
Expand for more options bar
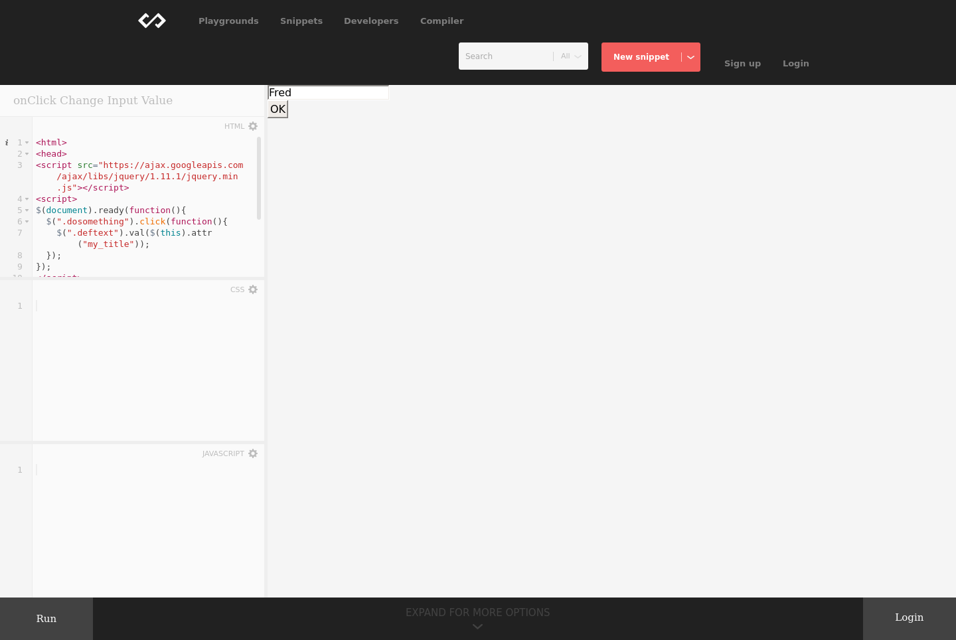(x=478, y=618)
